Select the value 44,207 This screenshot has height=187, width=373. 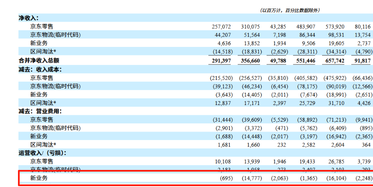click(x=223, y=35)
